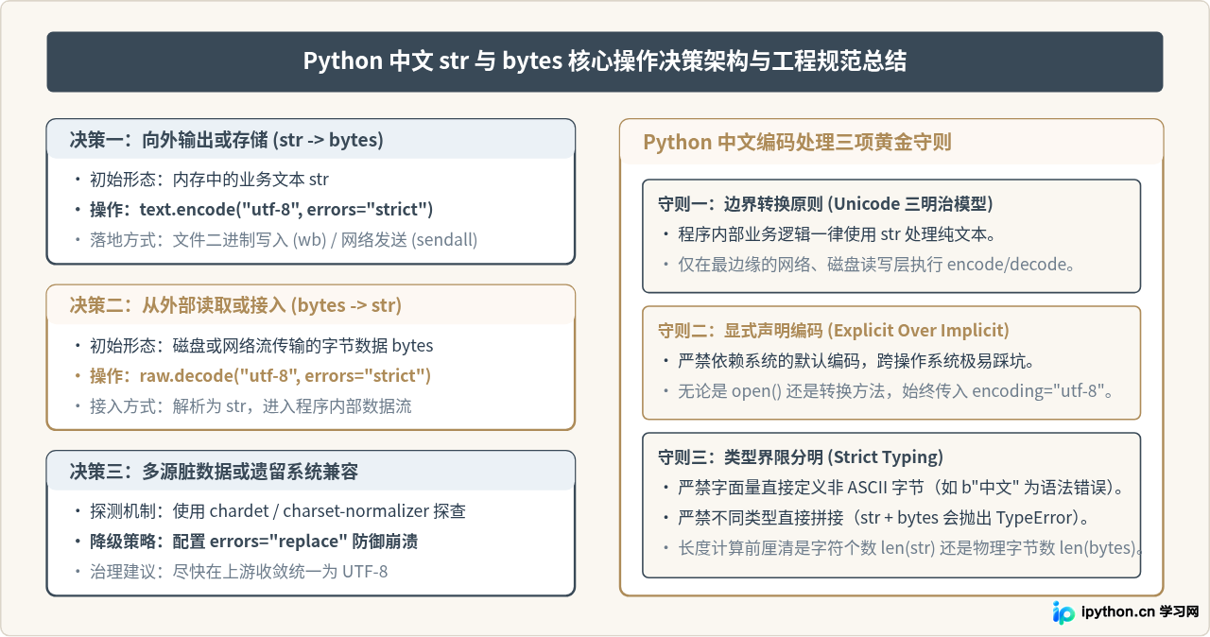Screen dimensions: 1210x637
Task: Select line 初始形态：磁盘或网络流传输的字节数据 bytes
Action: tap(262, 345)
